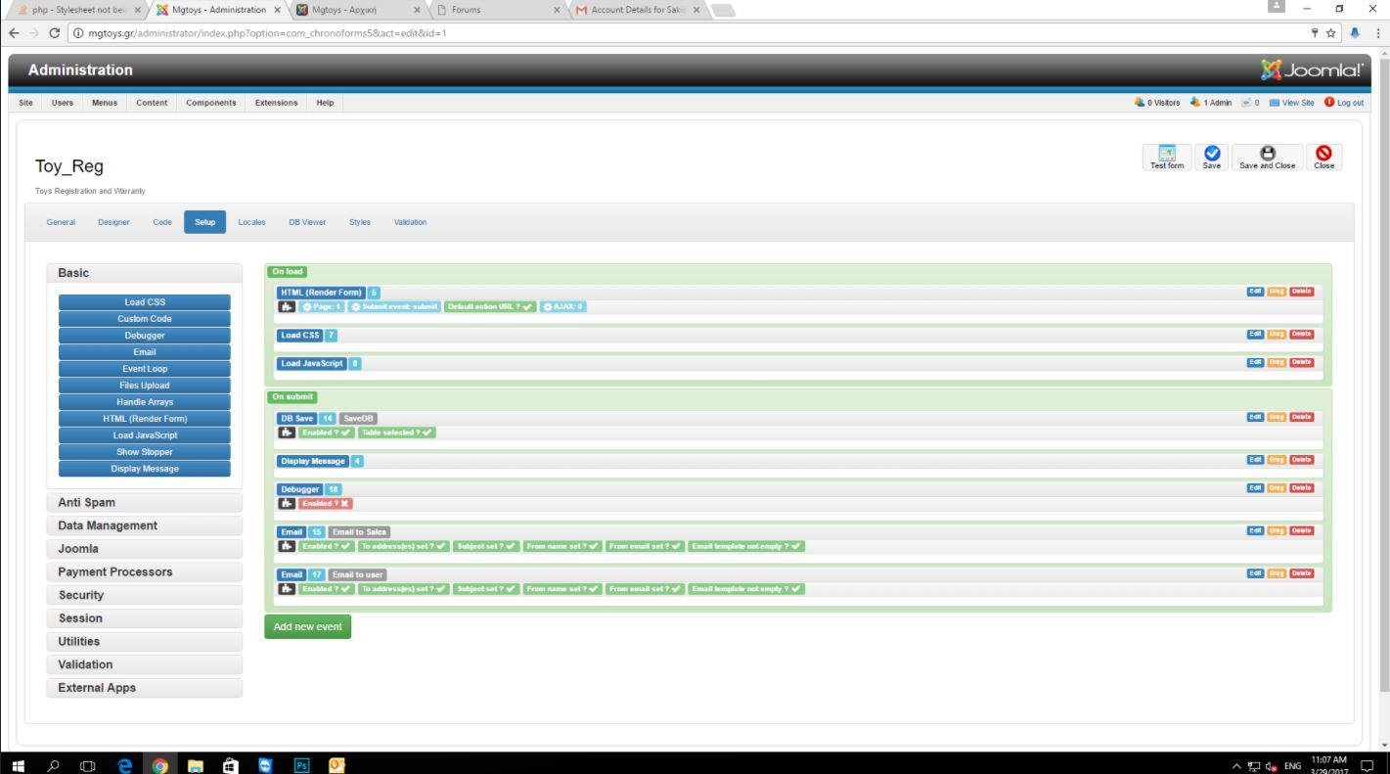The width and height of the screenshot is (1390, 774).
Task: Expand the Joomla actions group
Action: coord(144,549)
